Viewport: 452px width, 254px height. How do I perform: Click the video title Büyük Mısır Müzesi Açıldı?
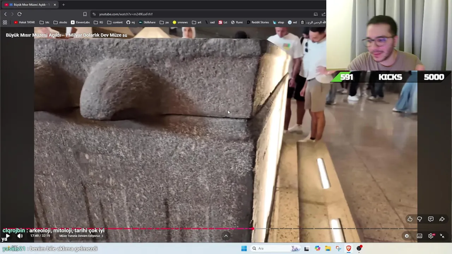click(66, 35)
